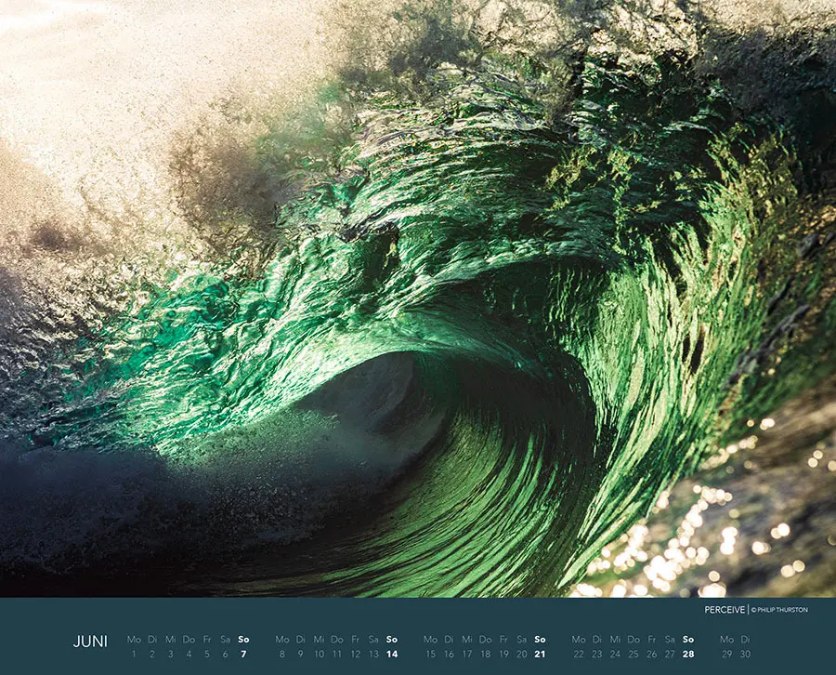
Task: Click the "So" label above date 14
Action: pos(392,639)
